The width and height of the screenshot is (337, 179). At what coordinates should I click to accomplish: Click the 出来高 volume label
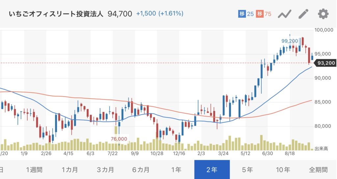(x=321, y=149)
